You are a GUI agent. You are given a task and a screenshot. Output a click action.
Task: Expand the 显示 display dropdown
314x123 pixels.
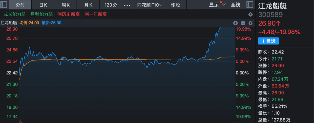[217, 5]
